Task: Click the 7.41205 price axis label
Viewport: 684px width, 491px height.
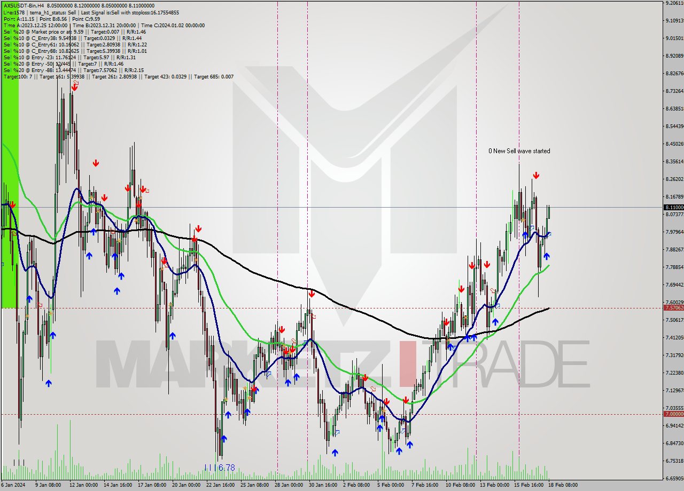Action: (674, 337)
